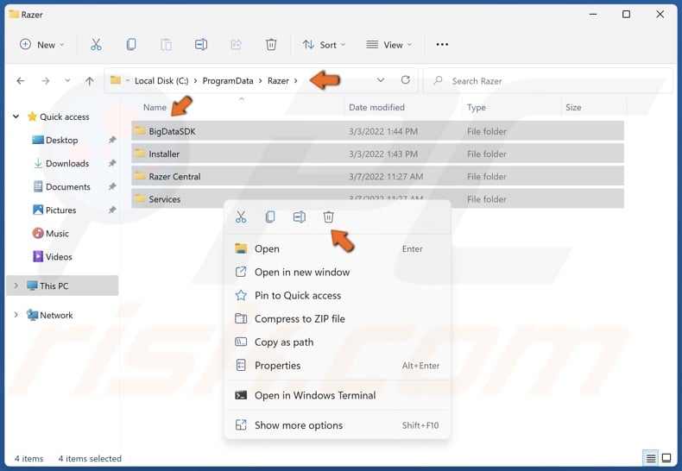The height and width of the screenshot is (471, 682).
Task: Click Razer in breadcrumb path
Action: (278, 81)
